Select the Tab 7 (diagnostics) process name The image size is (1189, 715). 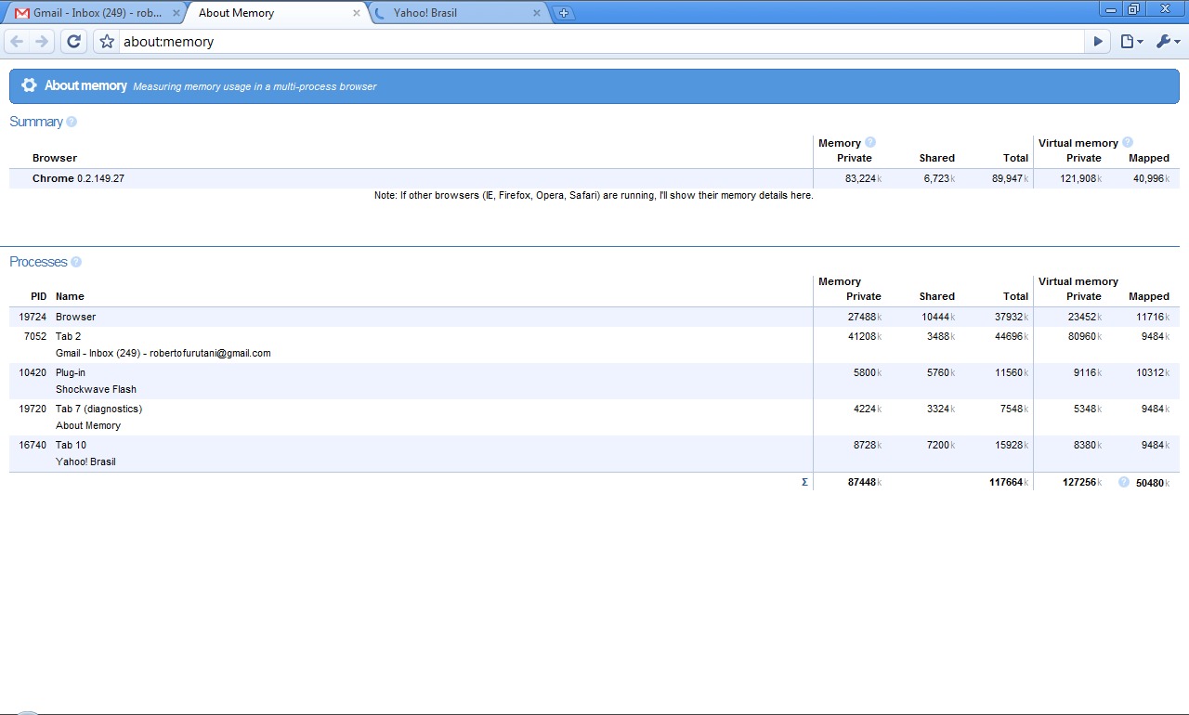point(98,409)
